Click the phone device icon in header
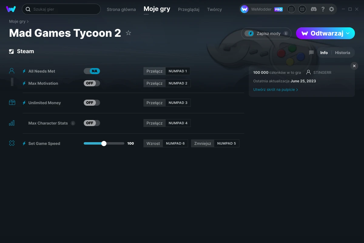 [x=291, y=9]
